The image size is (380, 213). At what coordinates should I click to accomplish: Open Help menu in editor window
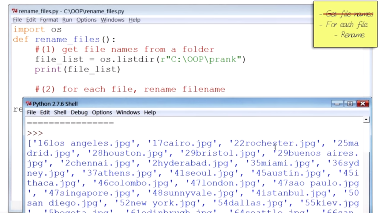134,20
